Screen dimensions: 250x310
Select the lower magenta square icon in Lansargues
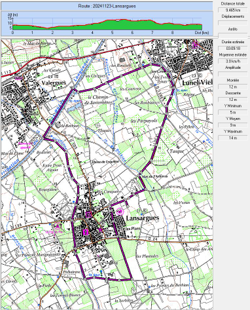86,231
